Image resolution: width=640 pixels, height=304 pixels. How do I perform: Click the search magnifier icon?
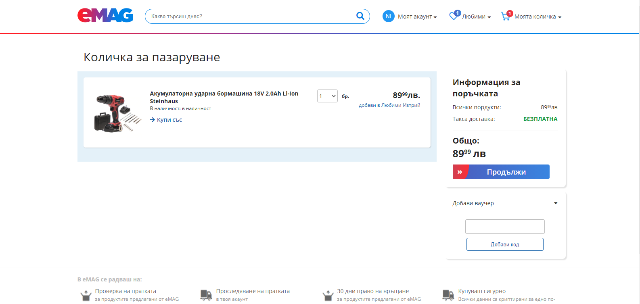[x=360, y=16]
